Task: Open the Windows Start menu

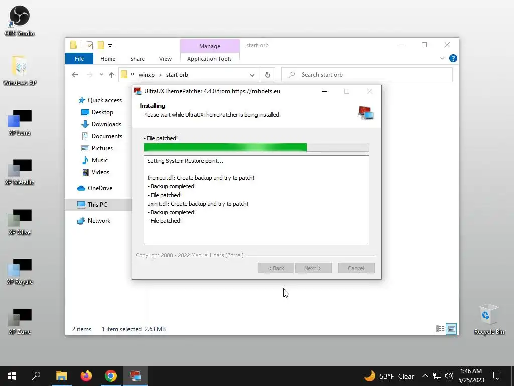Action: [x=12, y=376]
